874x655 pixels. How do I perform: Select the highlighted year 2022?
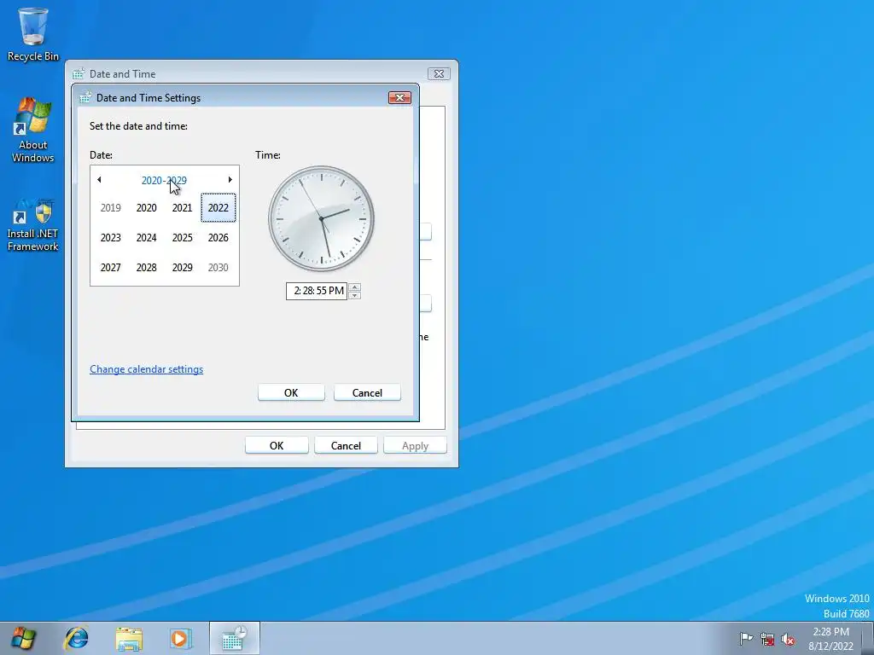[x=218, y=208]
